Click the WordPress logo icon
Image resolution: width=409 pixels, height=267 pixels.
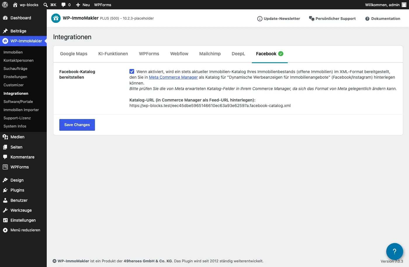point(5,5)
